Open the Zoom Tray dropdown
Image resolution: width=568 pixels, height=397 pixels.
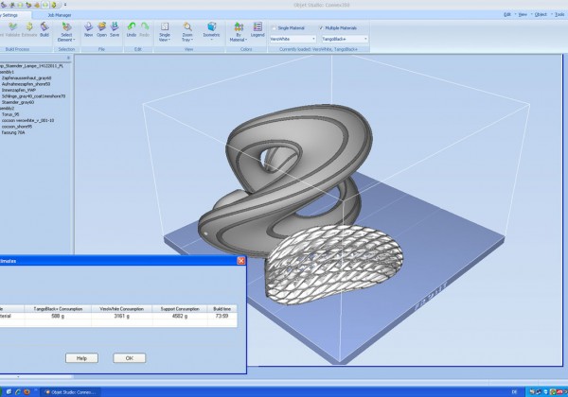coord(187,32)
